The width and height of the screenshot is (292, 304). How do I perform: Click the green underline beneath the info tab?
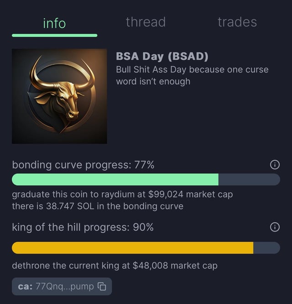[x=54, y=35]
